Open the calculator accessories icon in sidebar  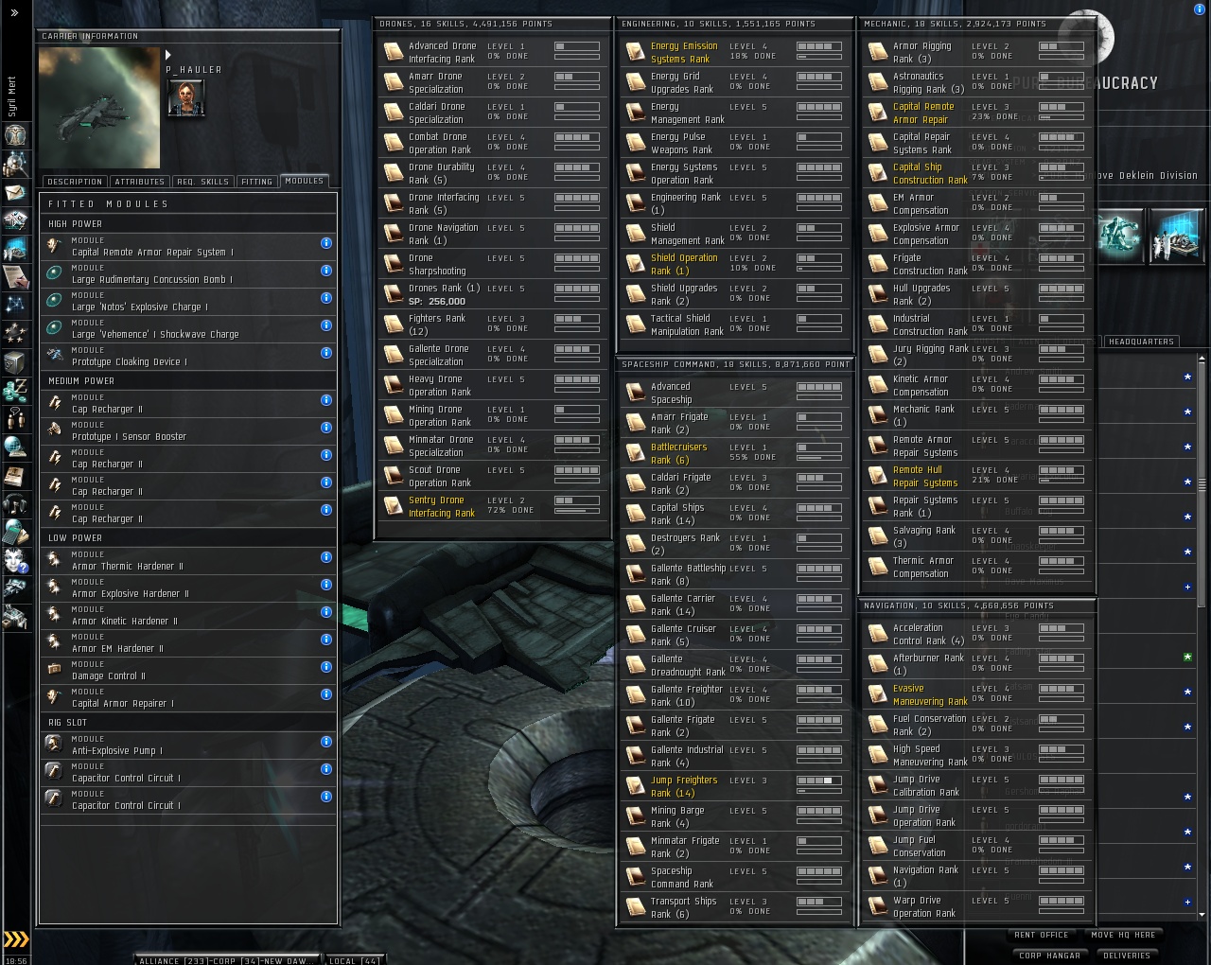15,532
